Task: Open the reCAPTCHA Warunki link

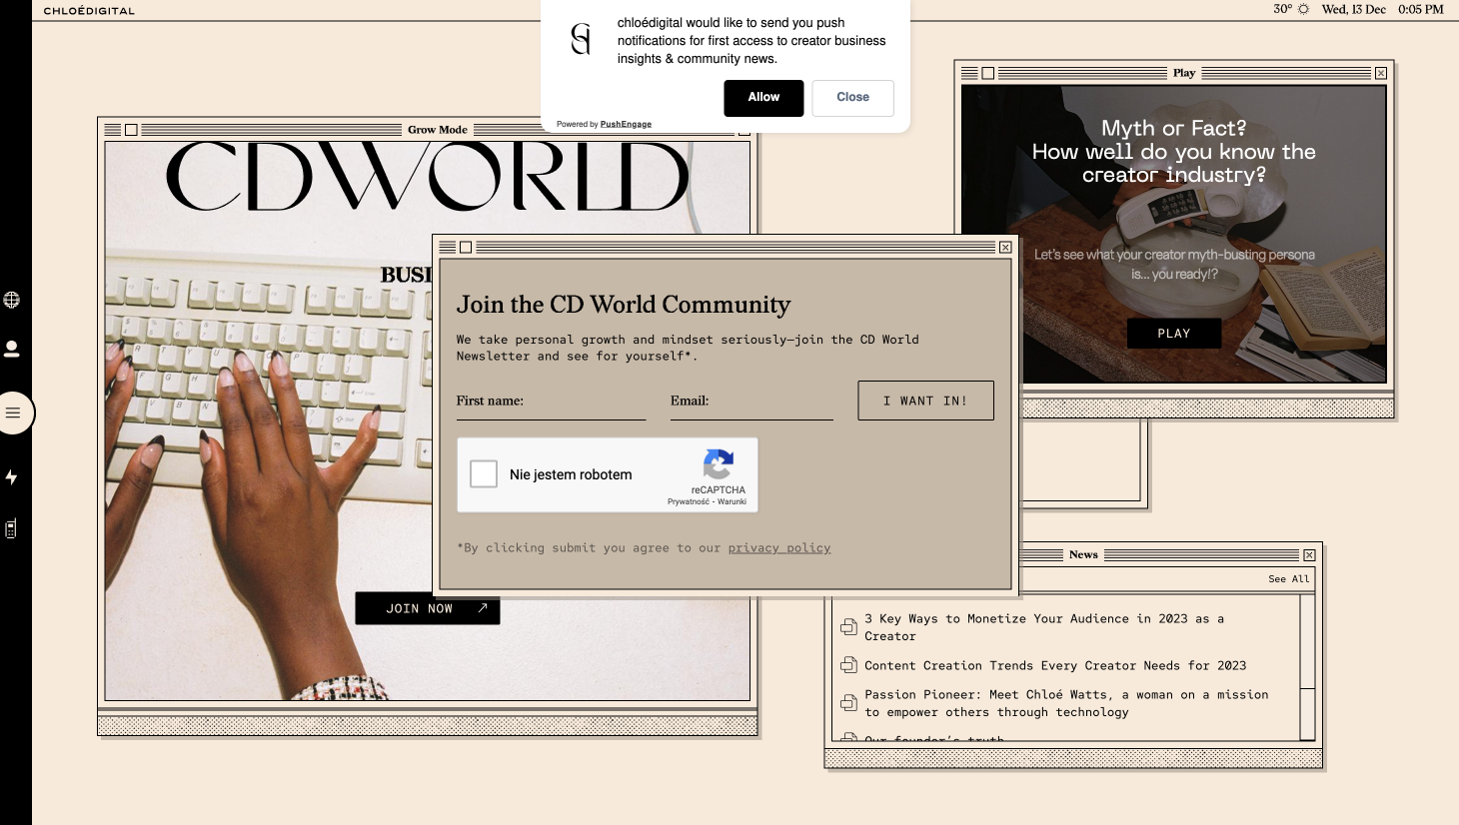Action: [x=731, y=501]
